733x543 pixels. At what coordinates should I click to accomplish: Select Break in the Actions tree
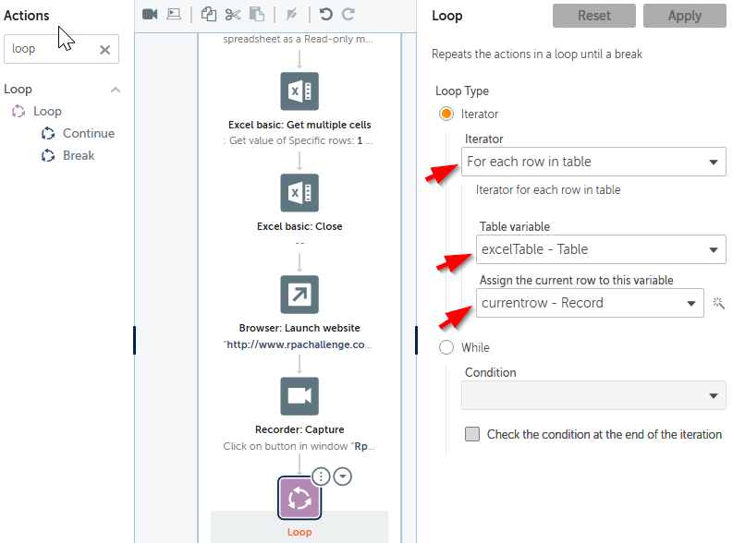[x=79, y=155]
